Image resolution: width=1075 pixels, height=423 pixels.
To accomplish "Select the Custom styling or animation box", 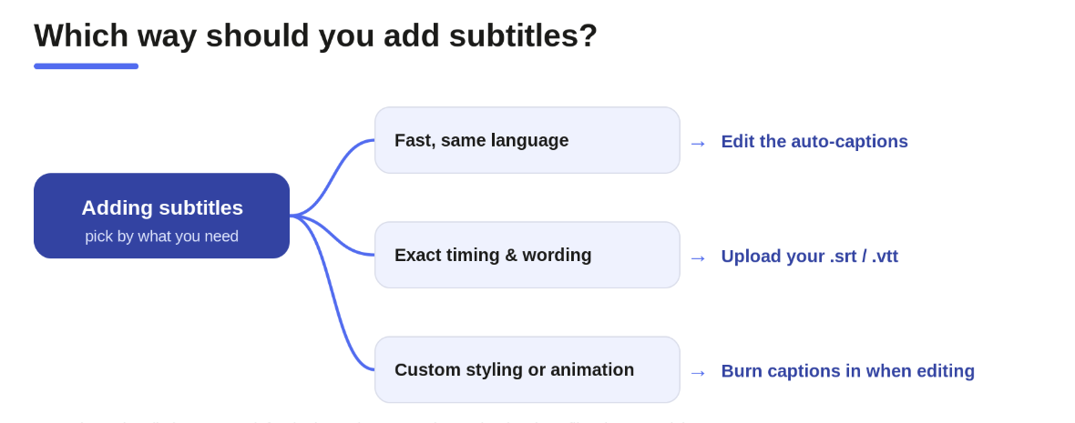I will [x=527, y=369].
